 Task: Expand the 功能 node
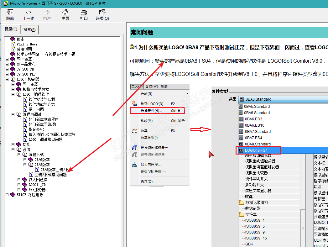(x=13, y=145)
